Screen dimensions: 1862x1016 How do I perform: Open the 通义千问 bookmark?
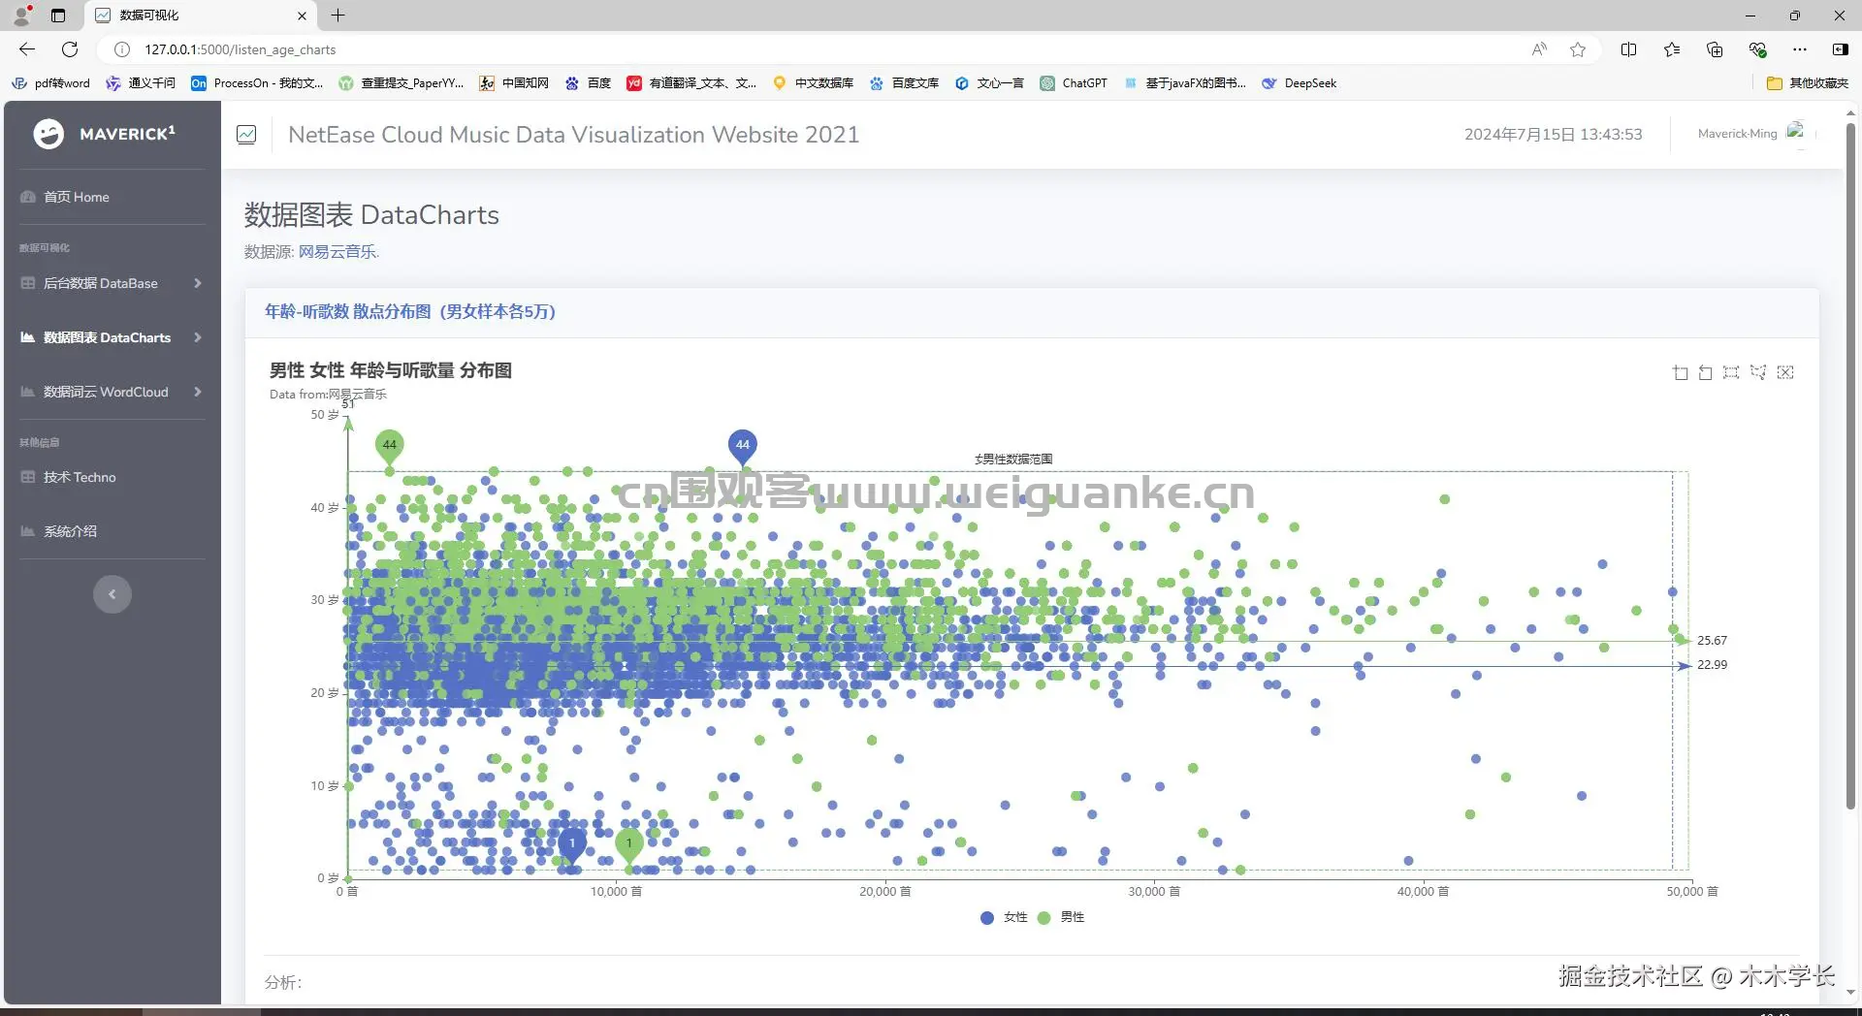(141, 83)
